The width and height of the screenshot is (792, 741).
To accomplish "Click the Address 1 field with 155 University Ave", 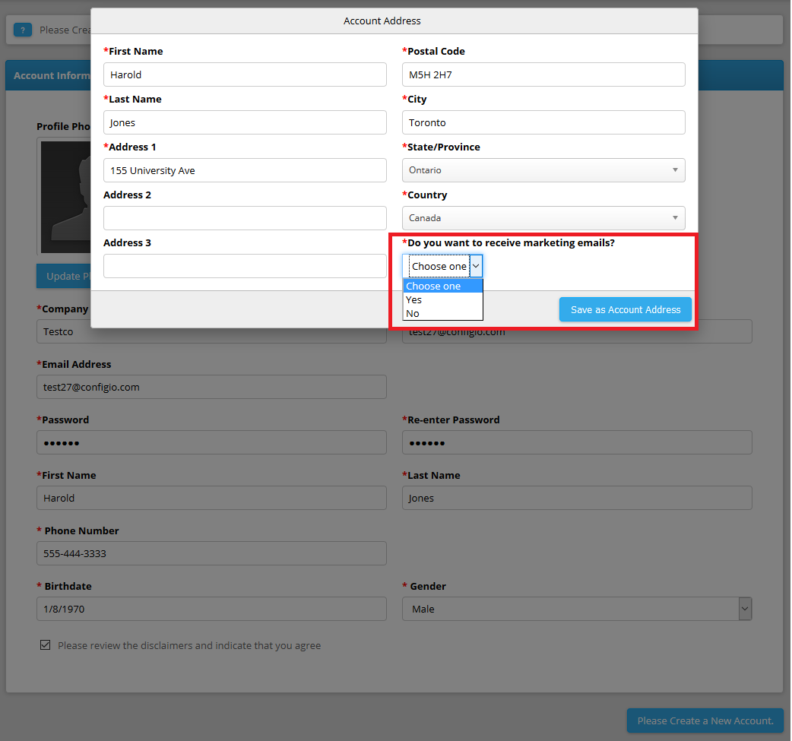I will (x=245, y=170).
